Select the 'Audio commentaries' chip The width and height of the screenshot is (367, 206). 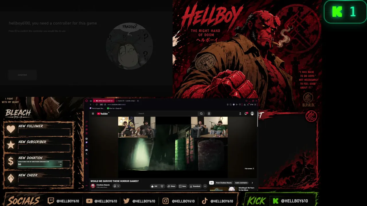[x=241, y=183]
